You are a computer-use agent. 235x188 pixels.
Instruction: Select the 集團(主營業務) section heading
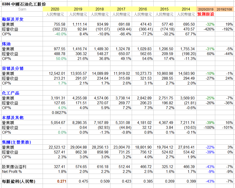click(x=16, y=142)
